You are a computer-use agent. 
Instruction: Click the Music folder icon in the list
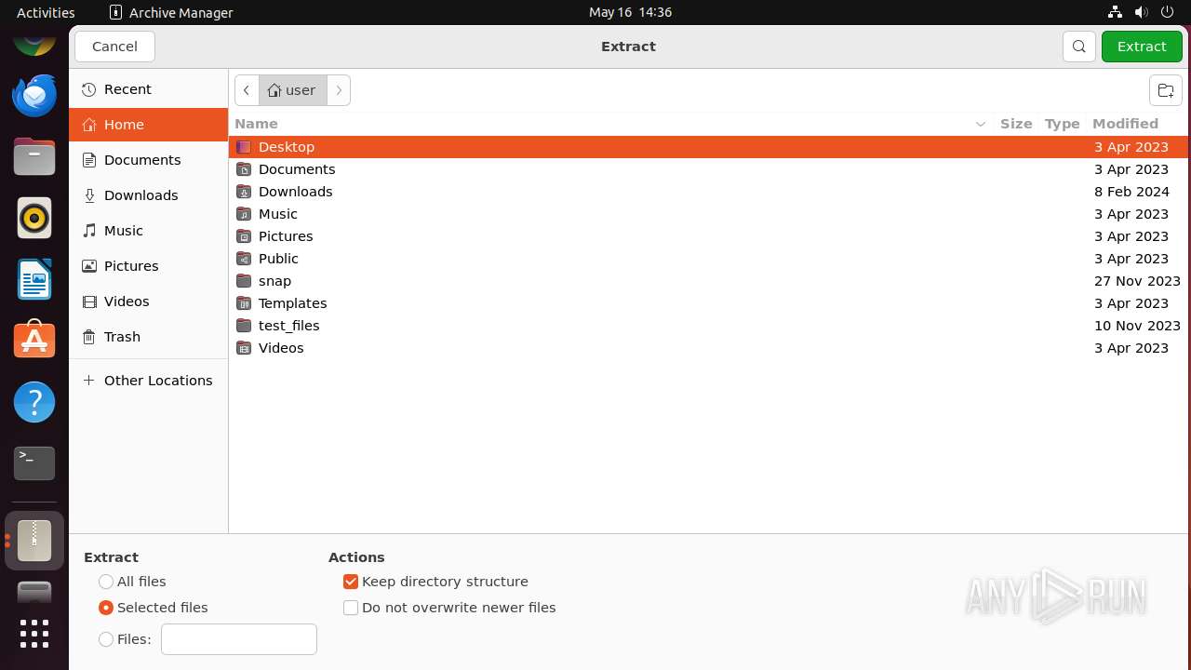click(x=244, y=214)
